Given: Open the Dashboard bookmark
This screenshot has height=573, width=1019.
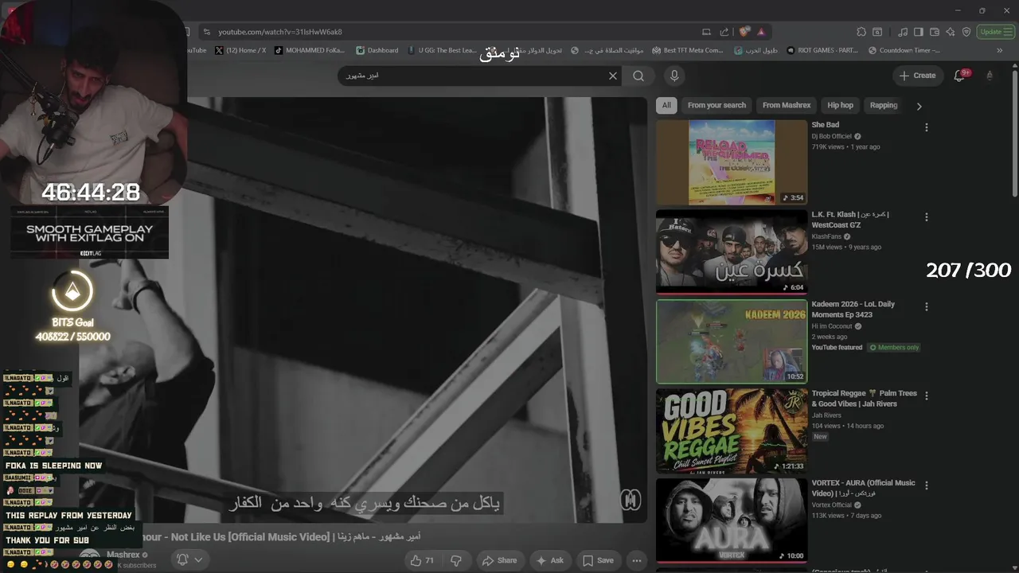Looking at the screenshot, I should coord(377,50).
